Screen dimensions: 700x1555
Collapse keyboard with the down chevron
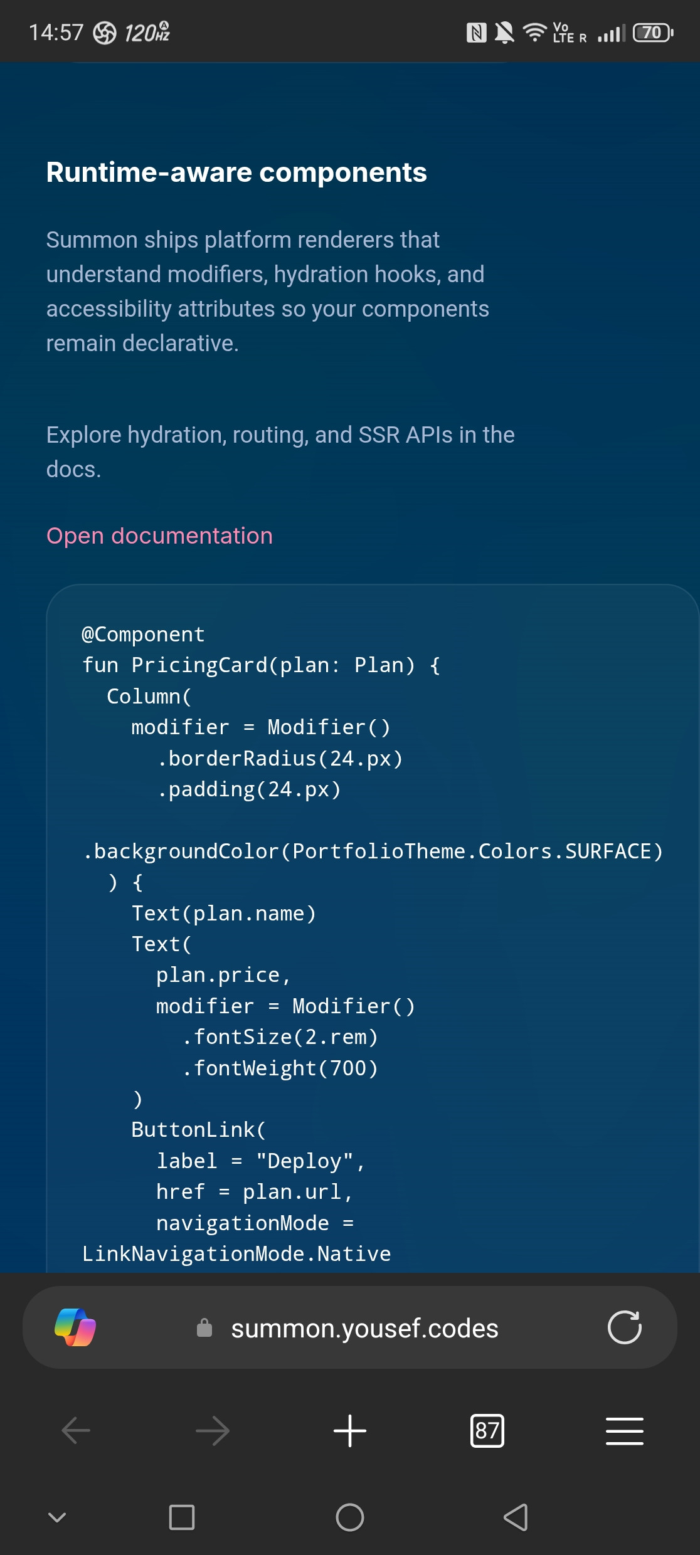point(57,1517)
